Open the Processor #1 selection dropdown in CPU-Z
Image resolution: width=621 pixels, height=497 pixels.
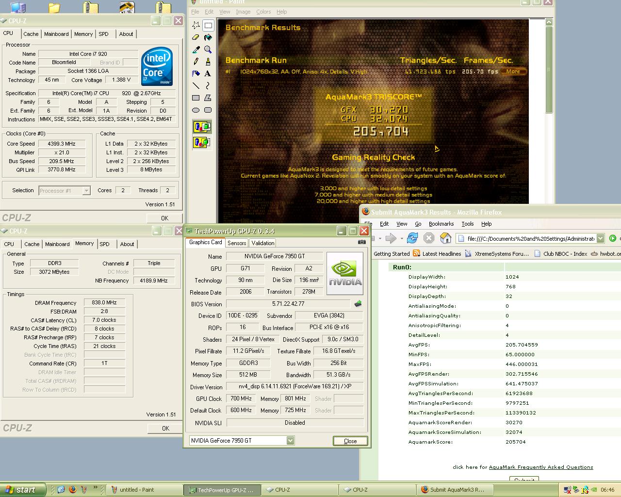86,191
